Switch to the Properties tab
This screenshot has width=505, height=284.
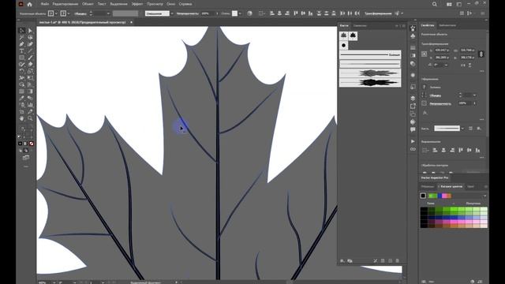(x=428, y=25)
